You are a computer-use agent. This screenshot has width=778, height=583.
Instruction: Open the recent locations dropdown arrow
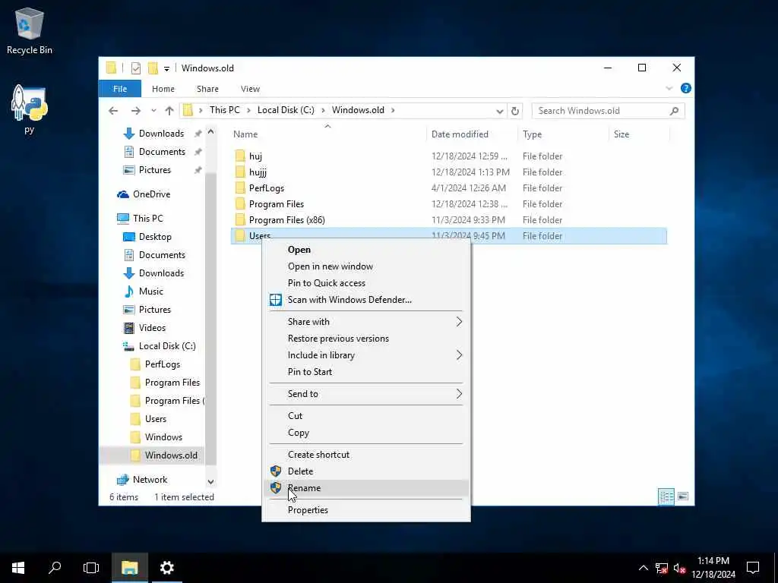(153, 111)
